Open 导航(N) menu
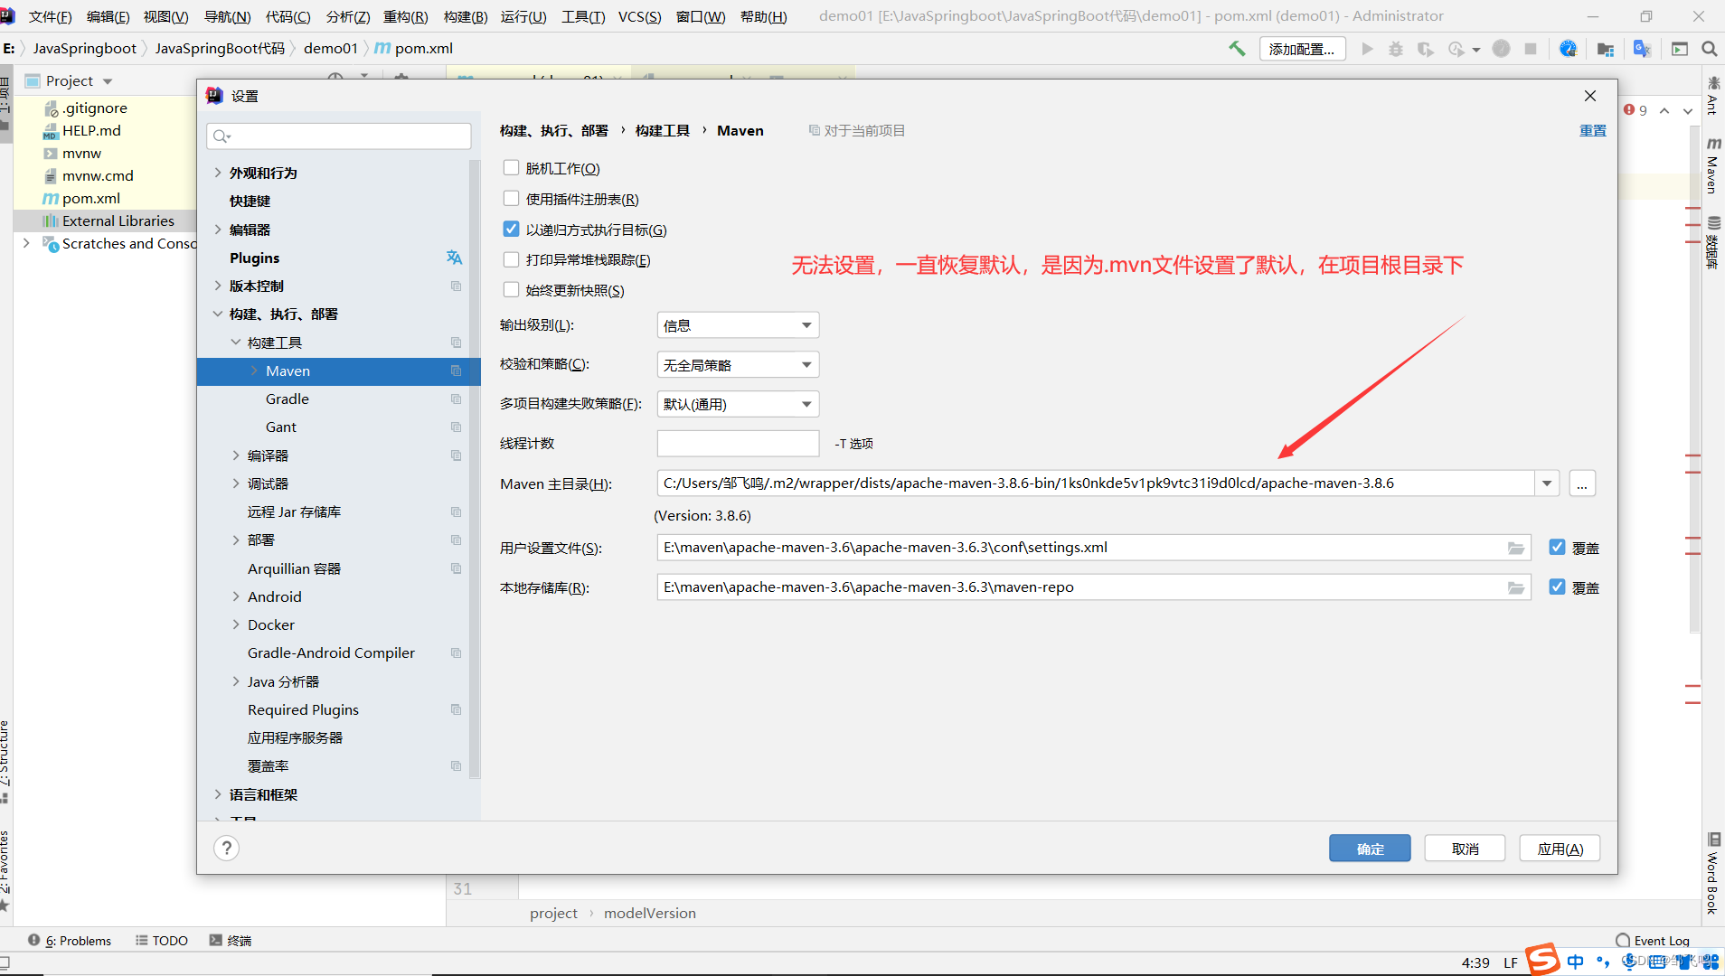The height and width of the screenshot is (976, 1725). click(227, 16)
